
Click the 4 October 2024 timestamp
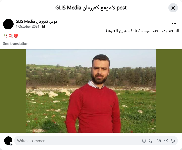pos(27,27)
